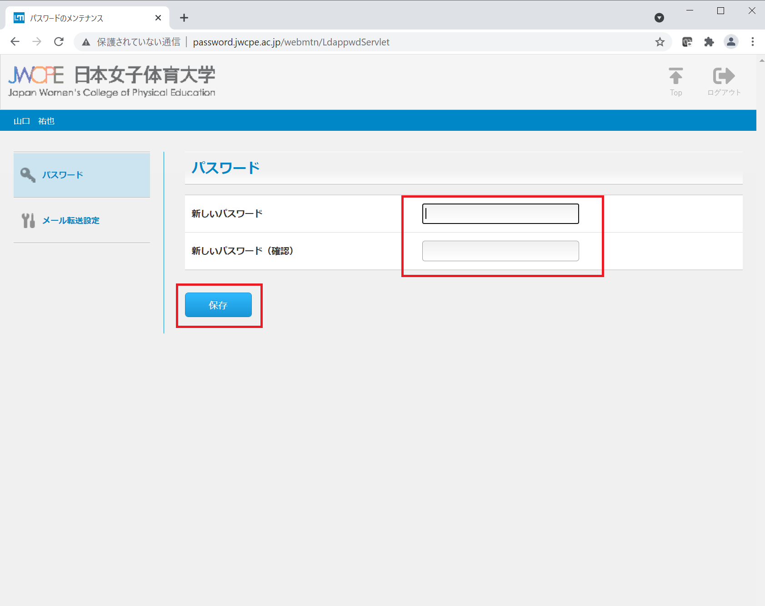Click the address bar URL password.jwcpe.ac.jp
Screen dimensions: 765x606
(291, 42)
